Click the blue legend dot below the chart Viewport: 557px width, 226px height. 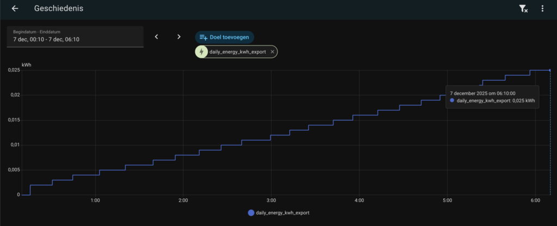(251, 213)
